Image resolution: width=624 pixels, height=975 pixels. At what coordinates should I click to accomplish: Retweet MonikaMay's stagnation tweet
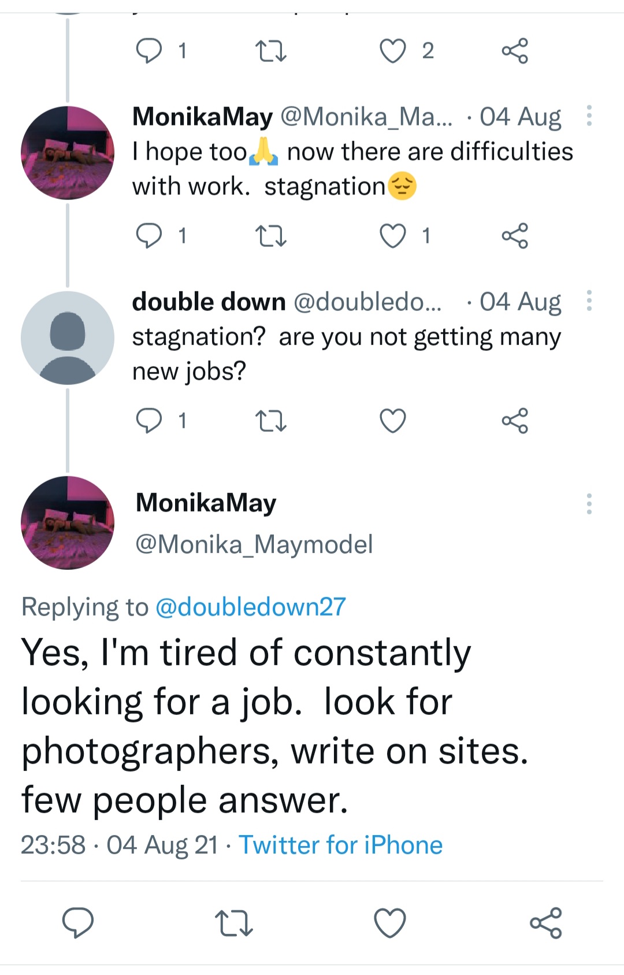pos(270,236)
